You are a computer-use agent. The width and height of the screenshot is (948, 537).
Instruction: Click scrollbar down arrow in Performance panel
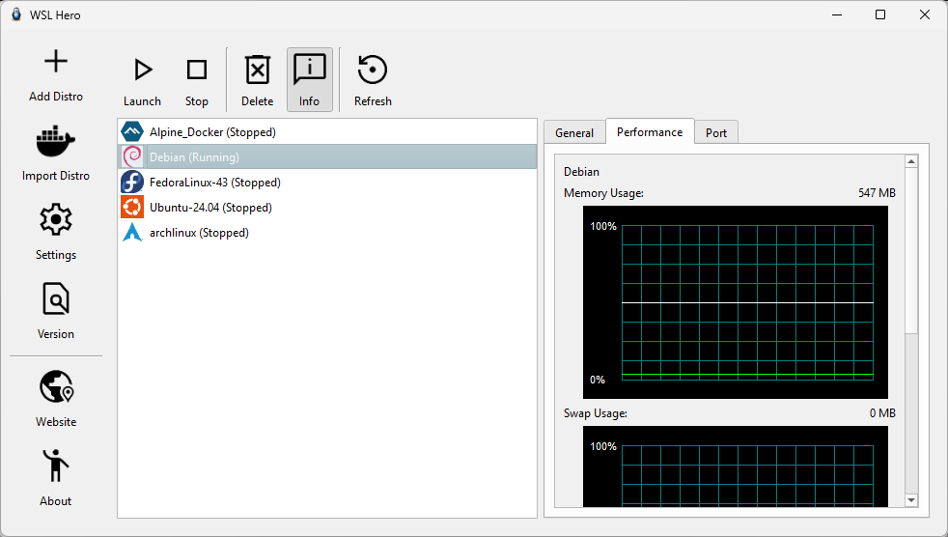[910, 499]
